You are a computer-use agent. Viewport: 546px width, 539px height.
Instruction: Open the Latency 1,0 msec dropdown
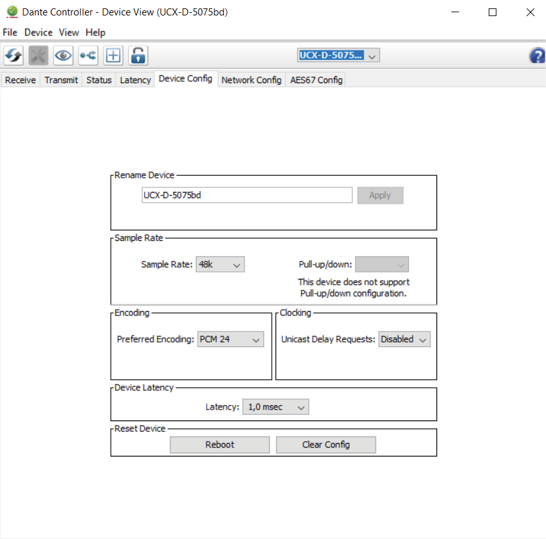[x=276, y=407]
